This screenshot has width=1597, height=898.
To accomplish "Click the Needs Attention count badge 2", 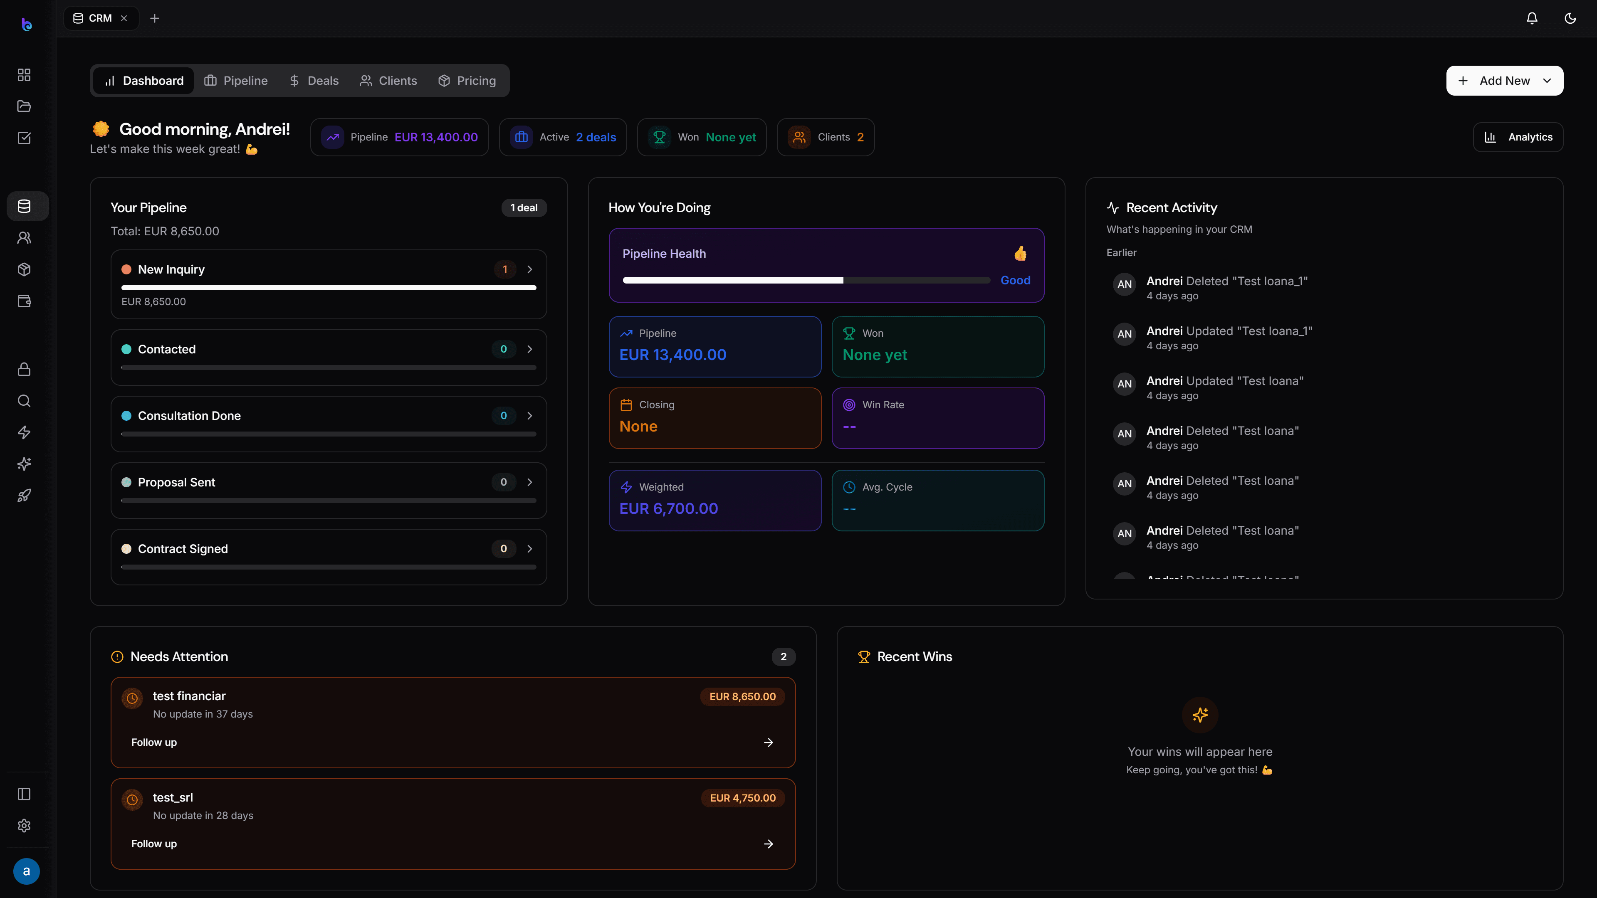I will point(784,657).
